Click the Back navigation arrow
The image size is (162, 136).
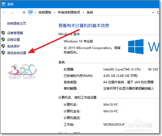[4, 13]
